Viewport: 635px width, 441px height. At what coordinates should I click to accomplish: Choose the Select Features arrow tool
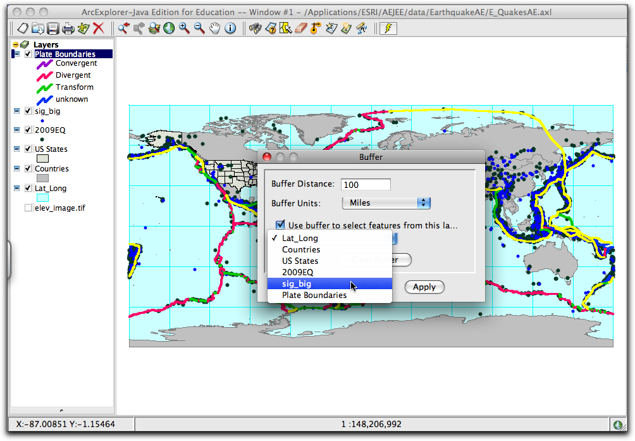click(285, 28)
